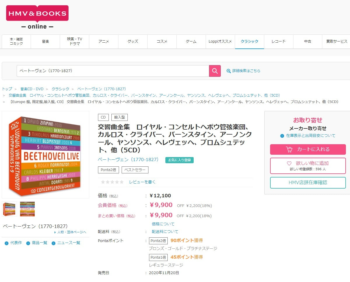Click the HMV&BOOKS online logo
The image size is (350, 282).
(x=37, y=17)
